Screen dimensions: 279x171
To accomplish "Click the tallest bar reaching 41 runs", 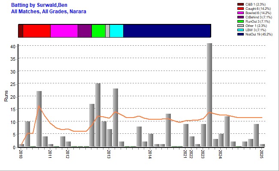I will (209, 94).
